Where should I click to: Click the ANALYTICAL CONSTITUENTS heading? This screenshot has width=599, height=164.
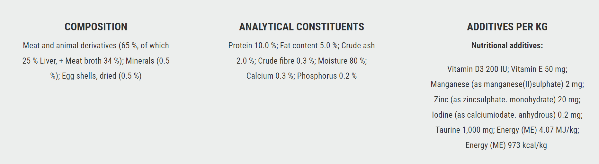[x=301, y=27]
